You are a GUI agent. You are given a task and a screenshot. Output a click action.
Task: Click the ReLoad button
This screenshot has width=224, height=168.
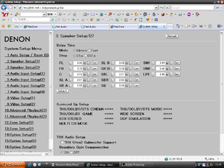172,36
